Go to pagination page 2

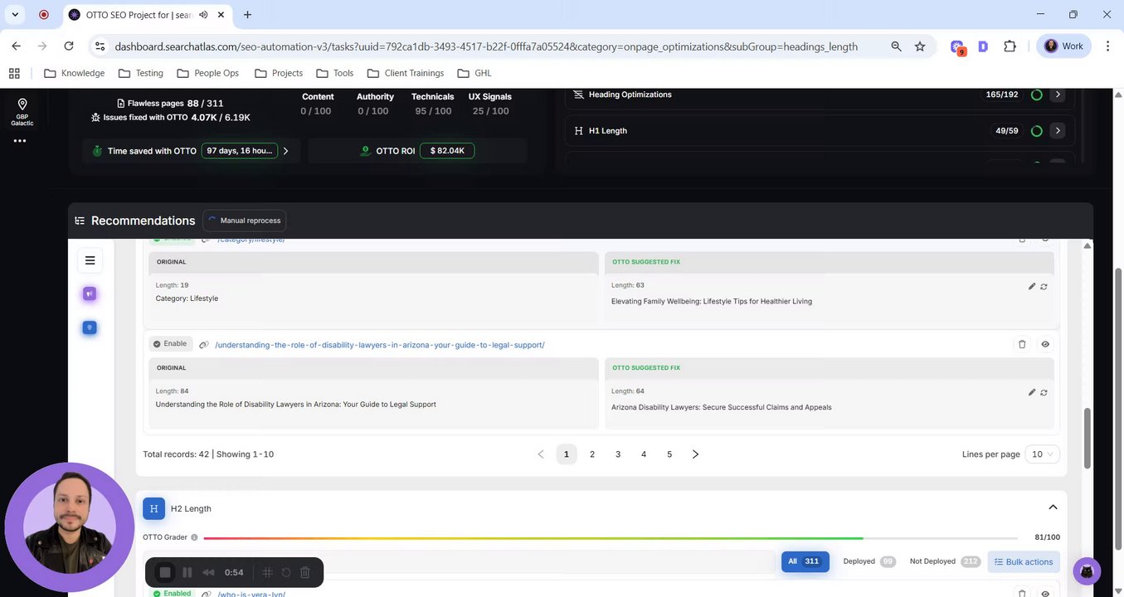click(592, 454)
